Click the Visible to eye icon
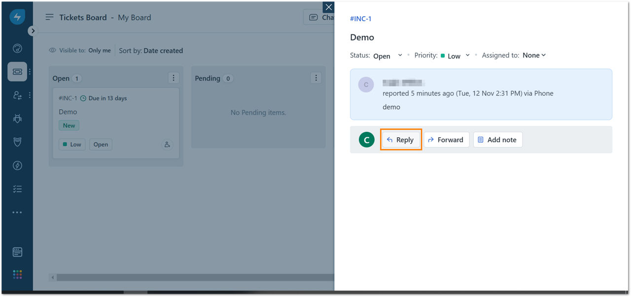This screenshot has height=297, width=631. [x=52, y=50]
